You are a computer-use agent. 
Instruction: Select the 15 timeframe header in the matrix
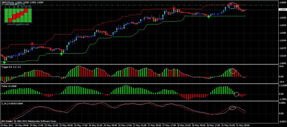[x=14, y=7]
